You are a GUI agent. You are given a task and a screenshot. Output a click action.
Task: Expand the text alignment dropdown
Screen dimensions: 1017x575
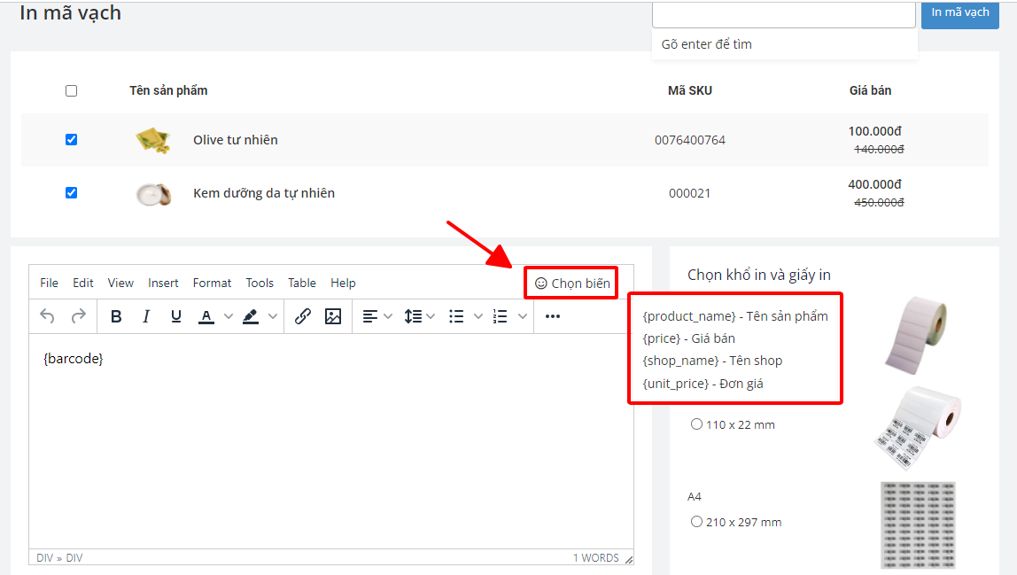pos(388,316)
